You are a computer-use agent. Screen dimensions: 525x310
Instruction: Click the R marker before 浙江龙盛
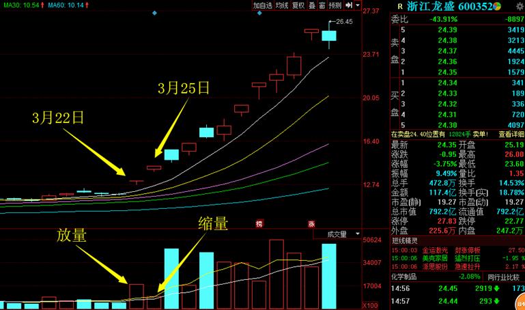tap(399, 6)
